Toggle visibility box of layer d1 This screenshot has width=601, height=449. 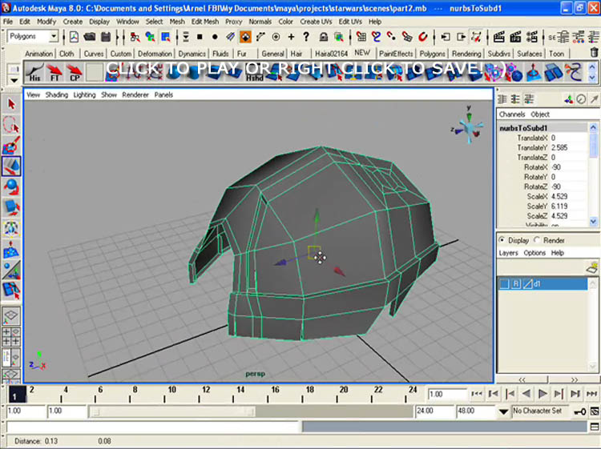click(x=505, y=284)
